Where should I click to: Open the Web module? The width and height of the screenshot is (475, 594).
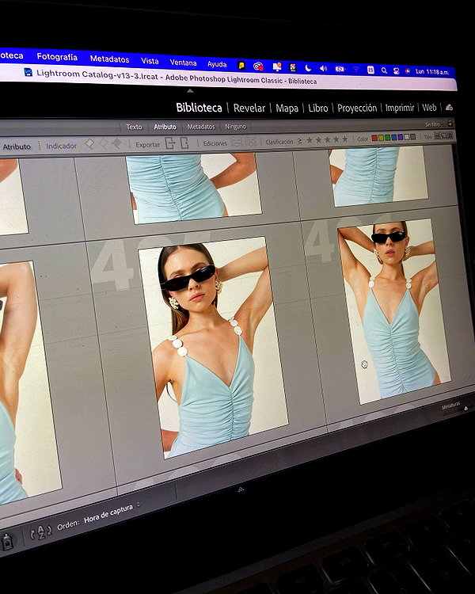[x=429, y=108]
